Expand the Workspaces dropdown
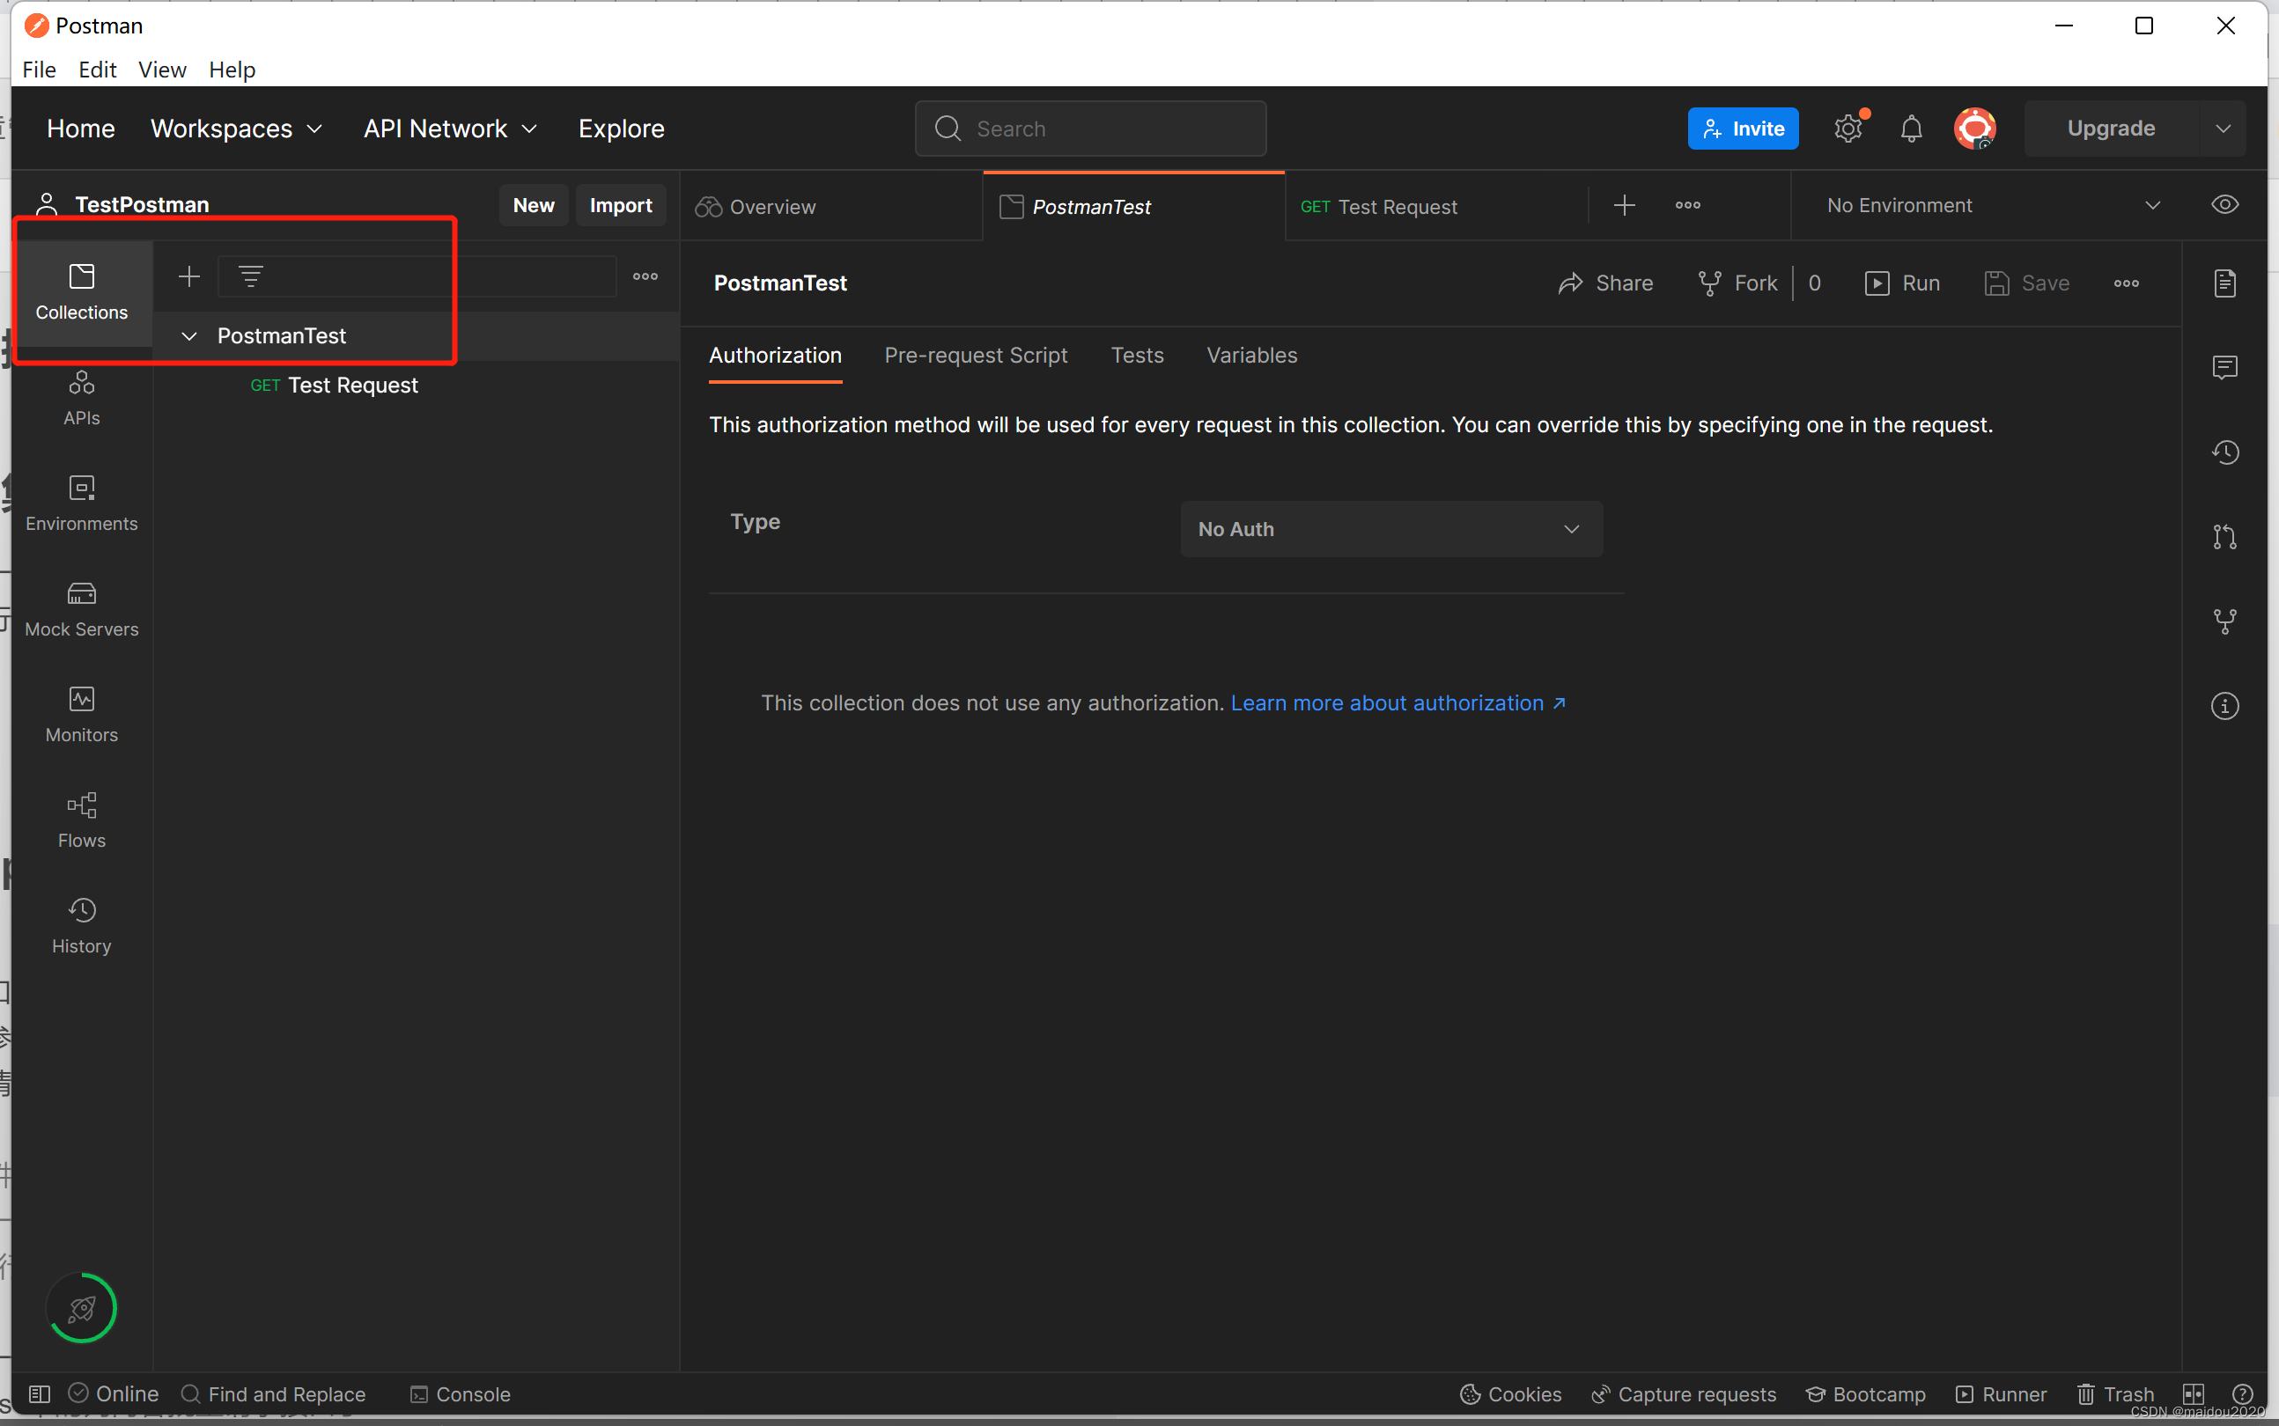This screenshot has height=1426, width=2279. click(236, 129)
